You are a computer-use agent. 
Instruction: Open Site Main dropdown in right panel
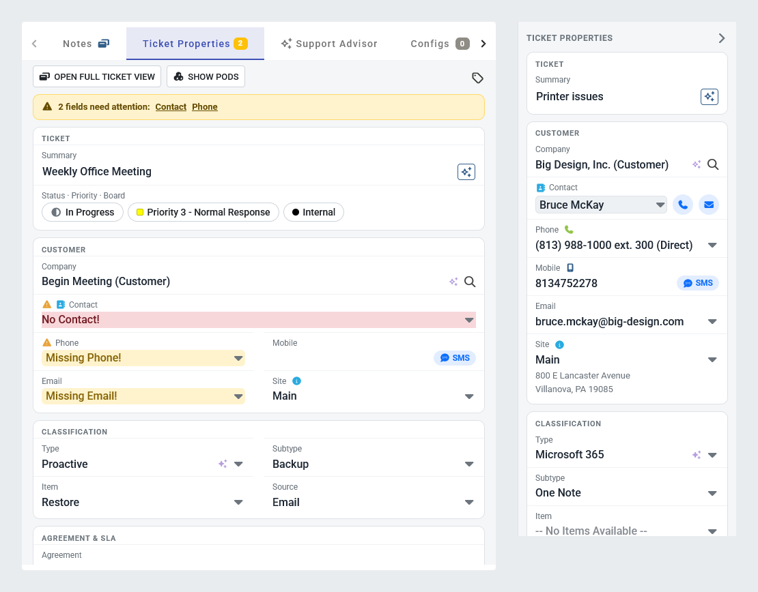coord(712,359)
